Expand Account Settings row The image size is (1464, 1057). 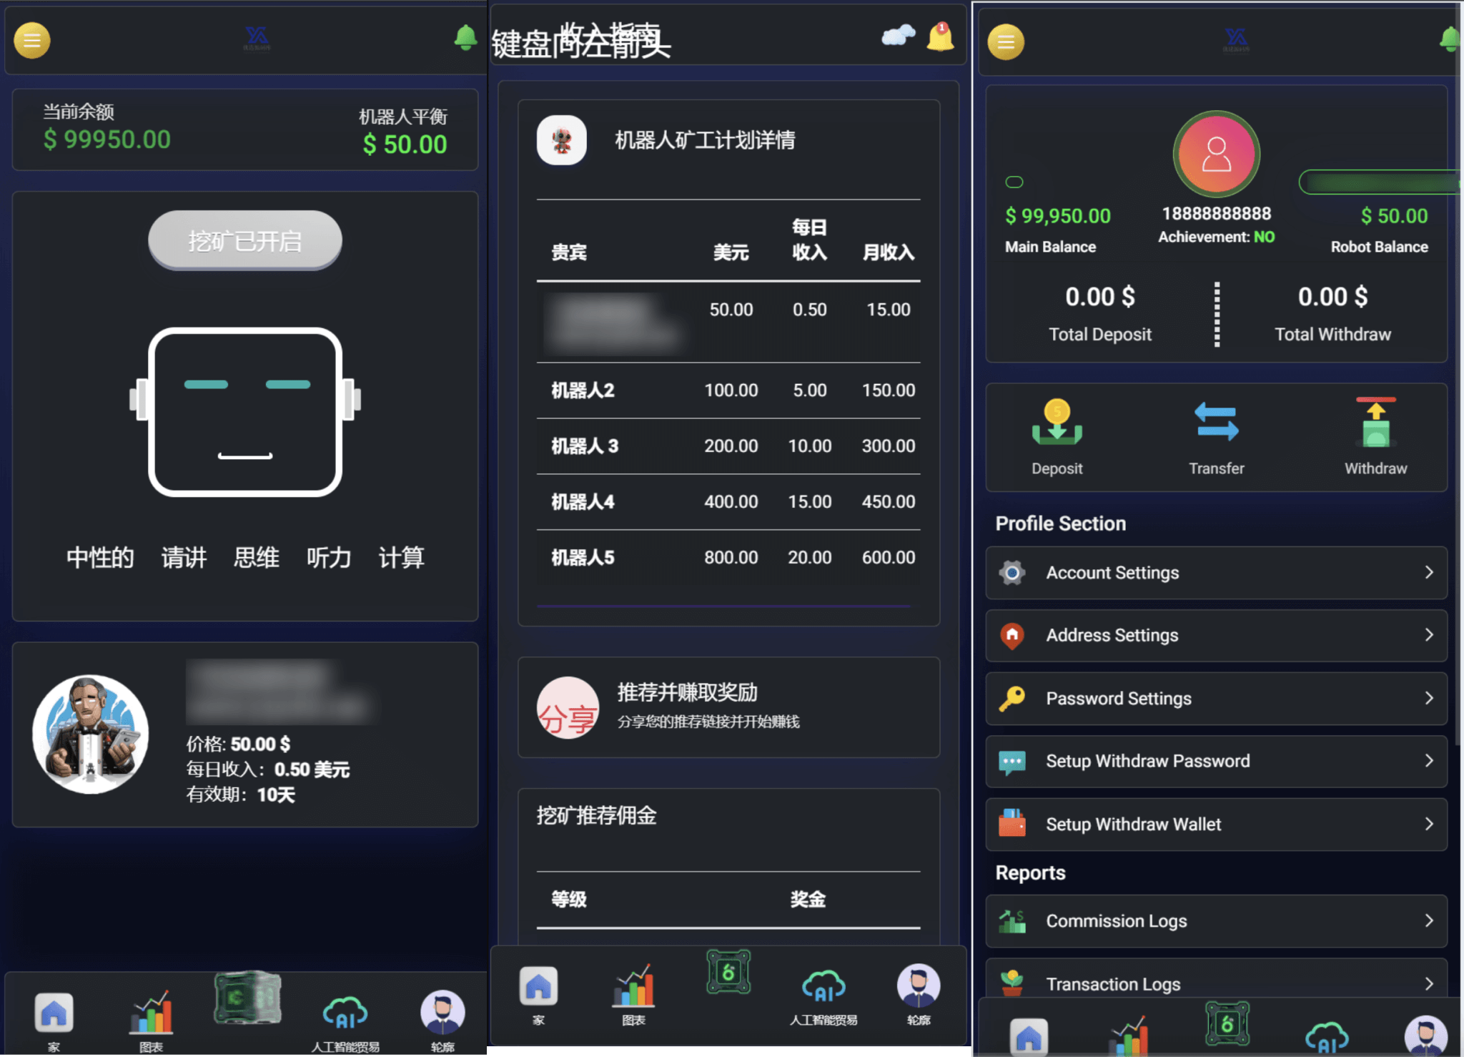click(x=1216, y=573)
